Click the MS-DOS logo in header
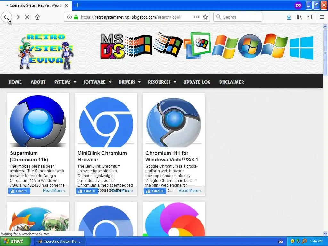This screenshot has height=246, width=328. click(x=112, y=46)
